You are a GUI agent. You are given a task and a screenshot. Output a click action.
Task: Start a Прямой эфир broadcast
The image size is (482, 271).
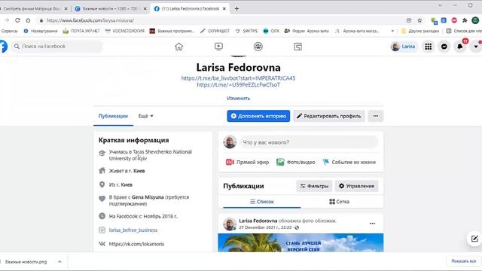click(248, 162)
